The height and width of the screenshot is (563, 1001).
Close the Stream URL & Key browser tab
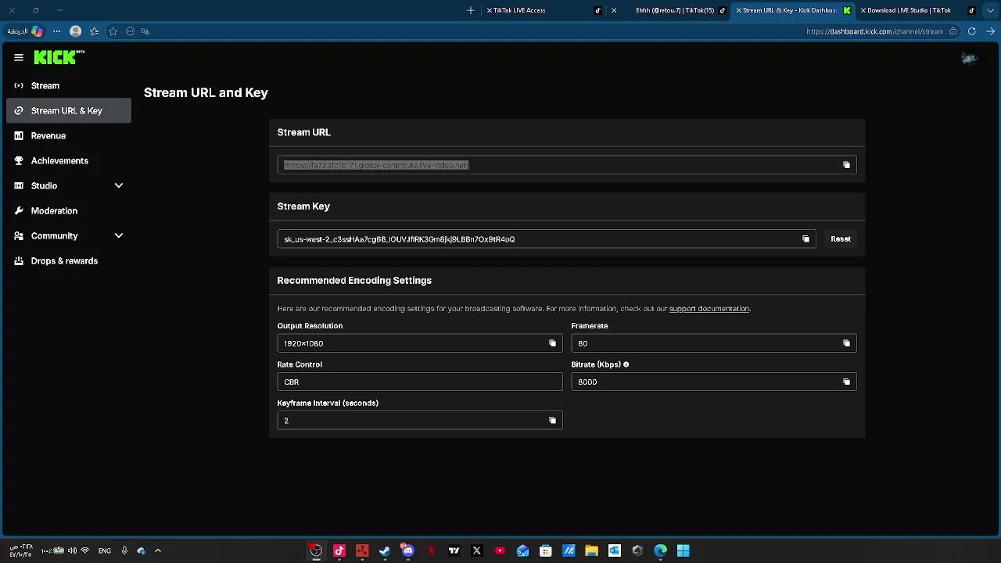coord(738,10)
